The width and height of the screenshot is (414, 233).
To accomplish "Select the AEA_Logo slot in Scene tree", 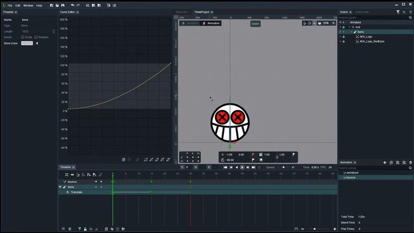I will (365, 36).
